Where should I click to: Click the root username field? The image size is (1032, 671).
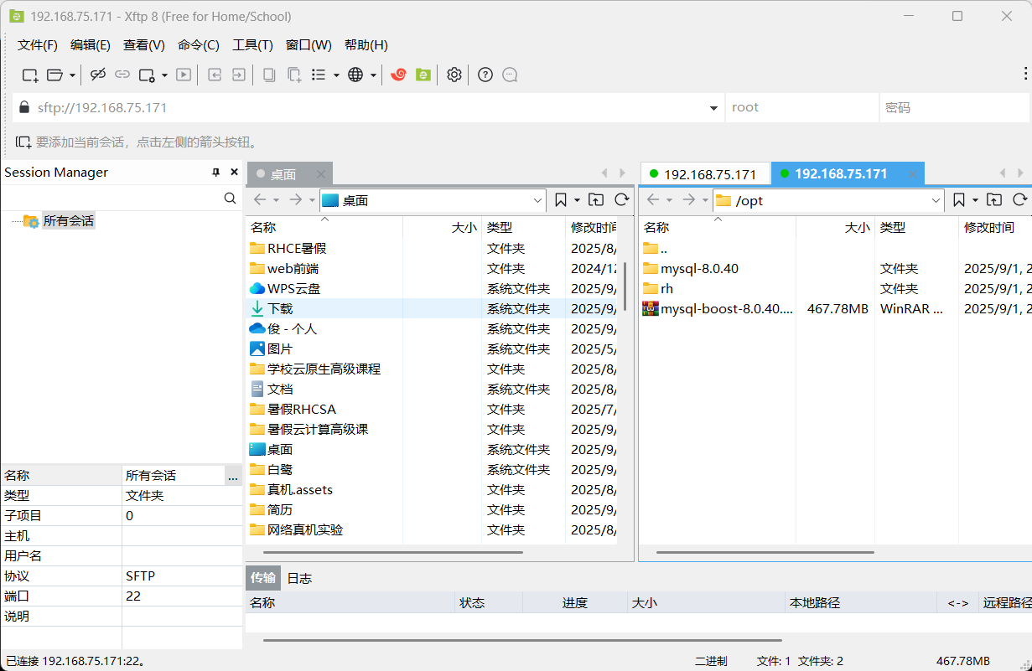[x=801, y=107]
